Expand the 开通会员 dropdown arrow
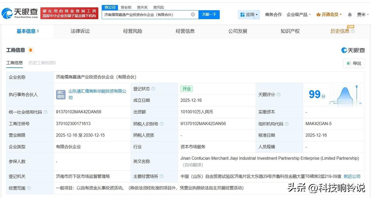 point(341,14)
